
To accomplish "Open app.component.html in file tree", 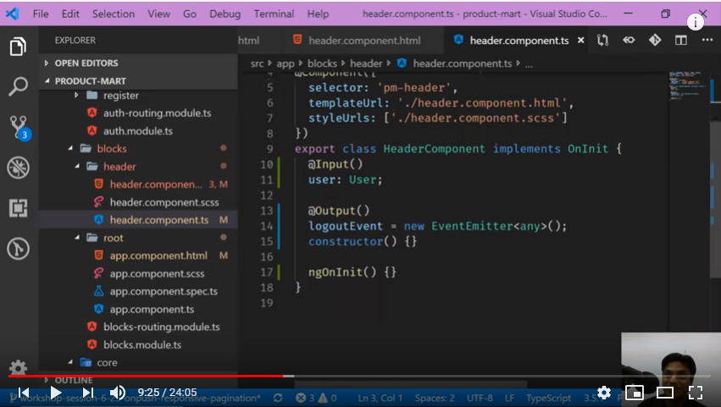I will pos(158,256).
